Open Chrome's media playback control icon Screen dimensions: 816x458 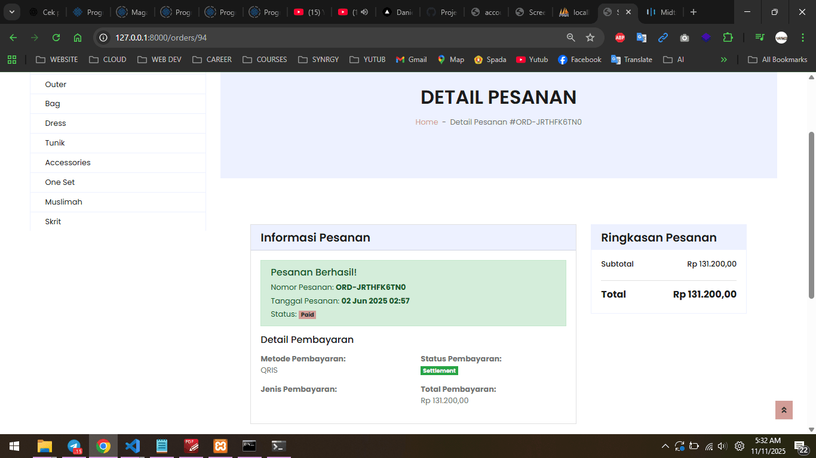coord(759,37)
